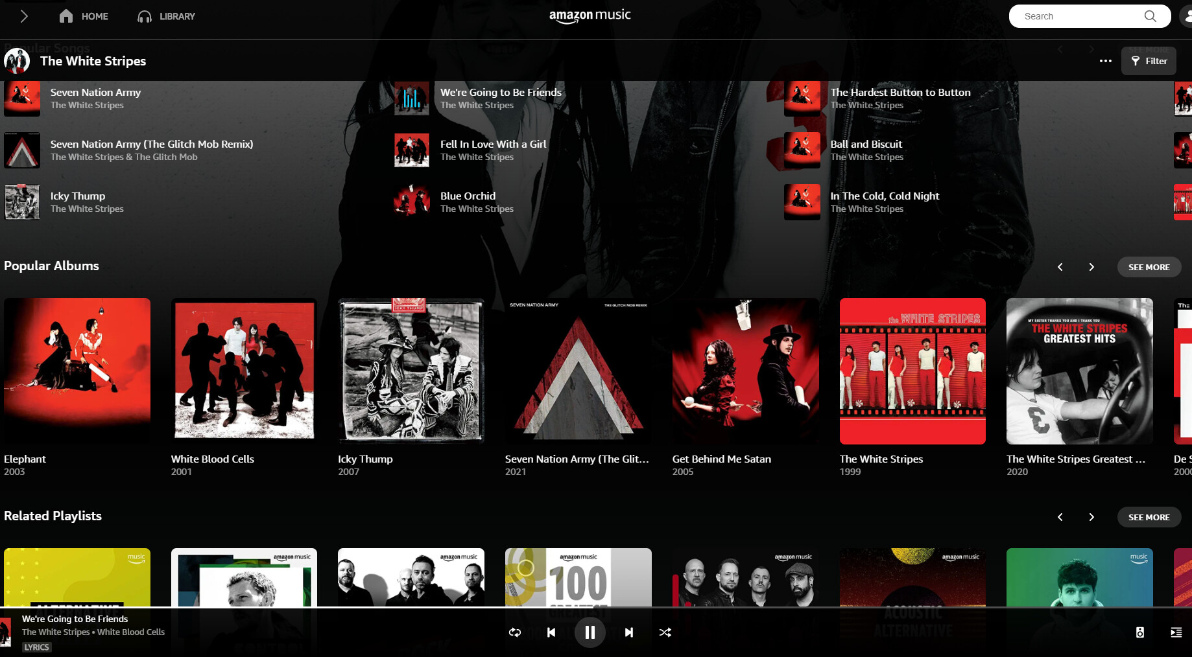Open the Filter button
This screenshot has height=657, width=1192.
(1149, 61)
